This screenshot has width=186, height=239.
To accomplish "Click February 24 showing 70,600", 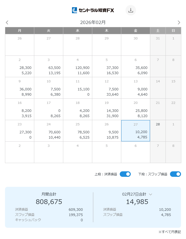I will tap(48, 131).
